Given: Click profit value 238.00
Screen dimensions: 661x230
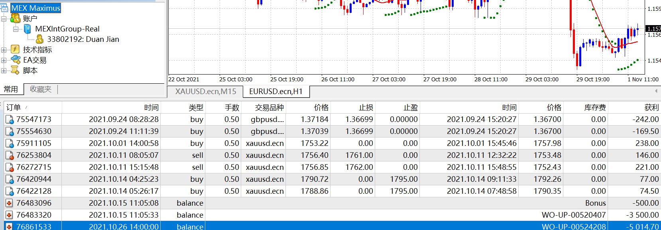Looking at the screenshot, I should pyautogui.click(x=647, y=143).
